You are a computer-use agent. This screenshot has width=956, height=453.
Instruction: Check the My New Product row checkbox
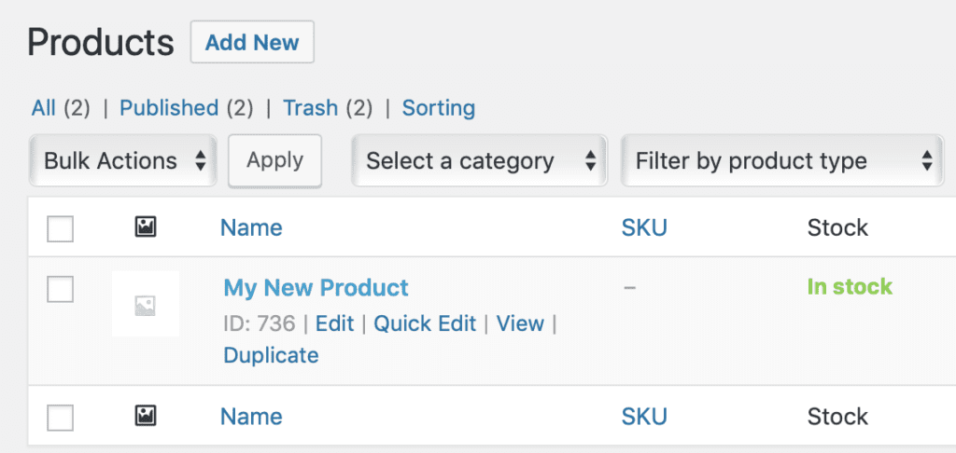point(61,290)
